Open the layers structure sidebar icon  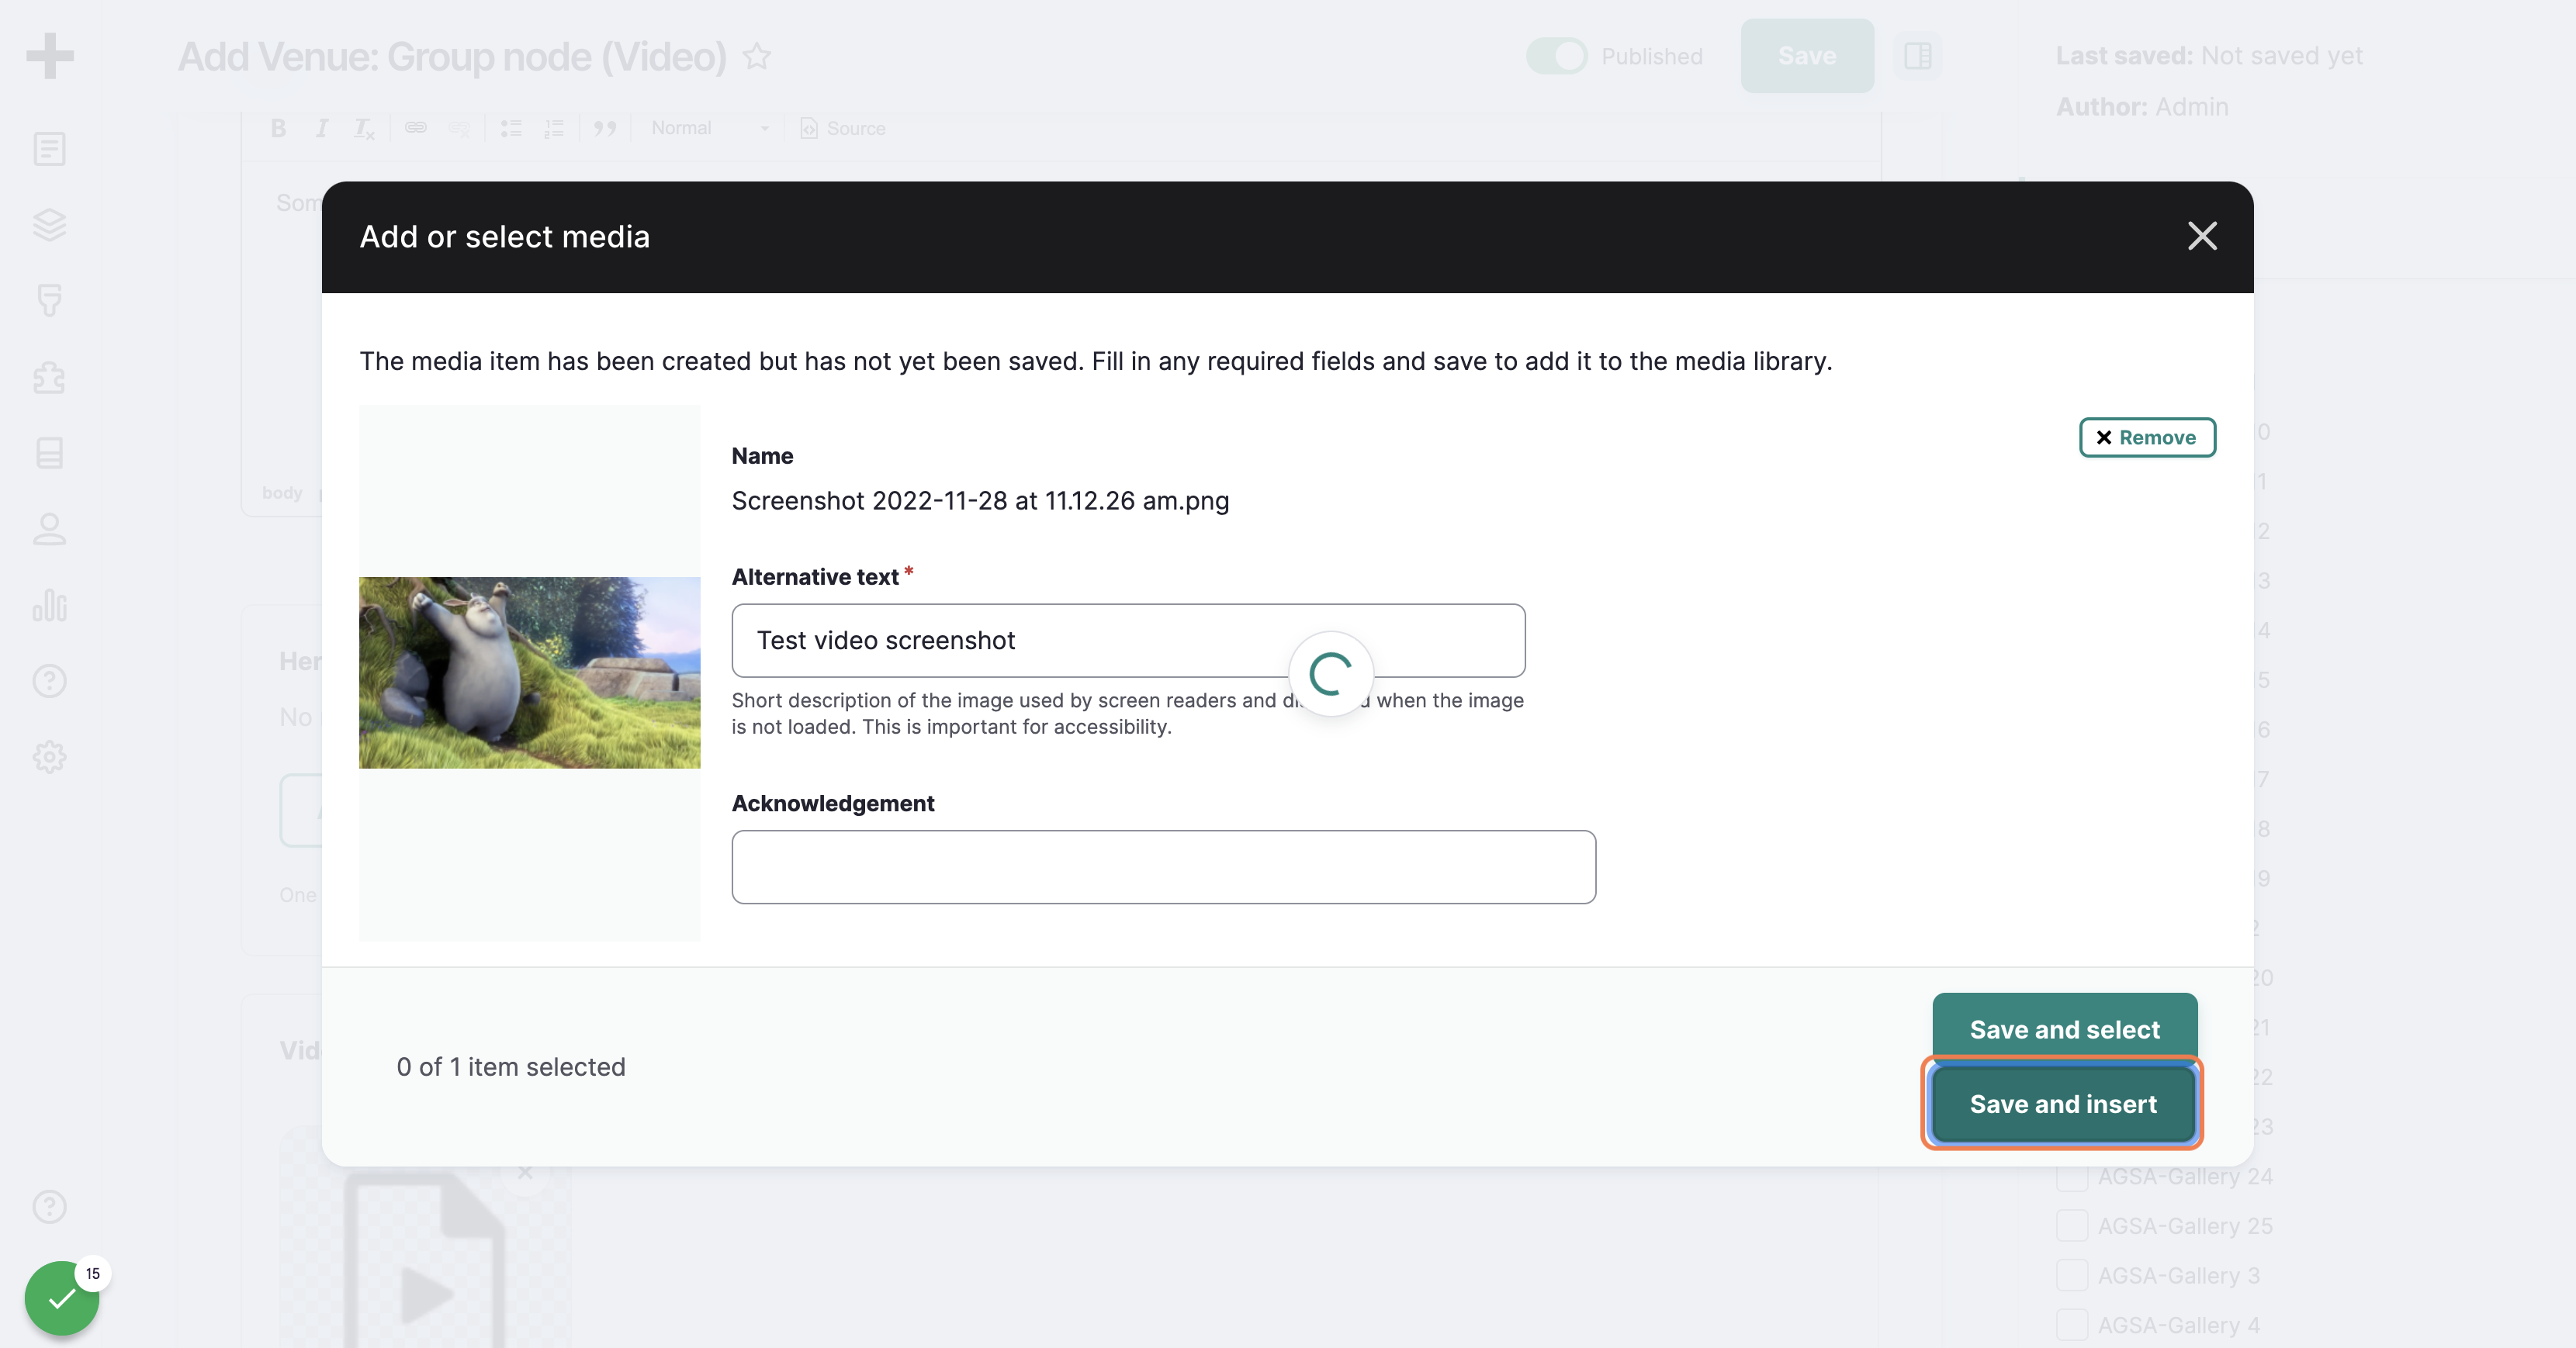(49, 225)
